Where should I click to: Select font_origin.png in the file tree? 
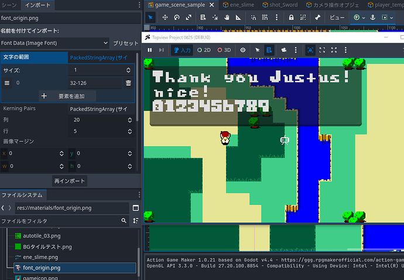75,268
